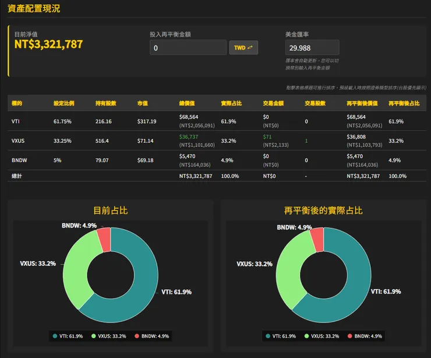Toggle VTI legend dot in 目前占比 chart
Screen dimensions: 431x358
click(x=55, y=336)
